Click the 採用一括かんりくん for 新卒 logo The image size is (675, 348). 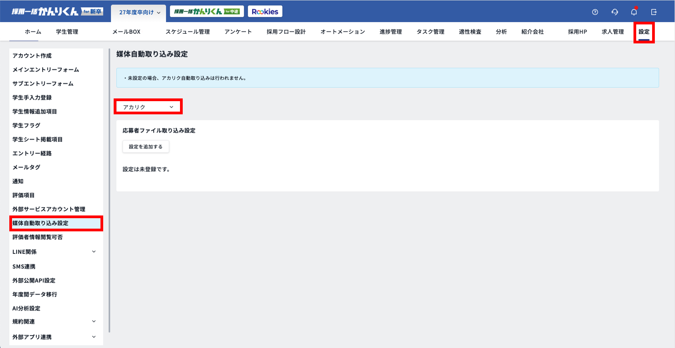pyautogui.click(x=57, y=12)
